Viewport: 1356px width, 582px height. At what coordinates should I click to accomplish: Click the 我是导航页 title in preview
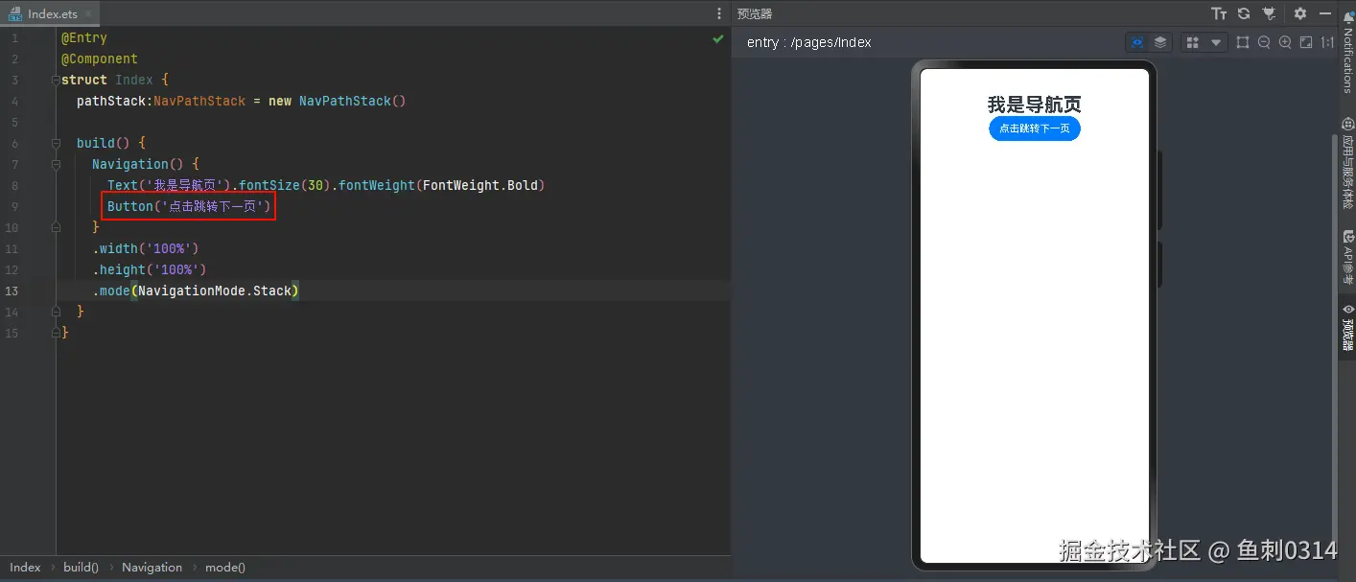1035,105
